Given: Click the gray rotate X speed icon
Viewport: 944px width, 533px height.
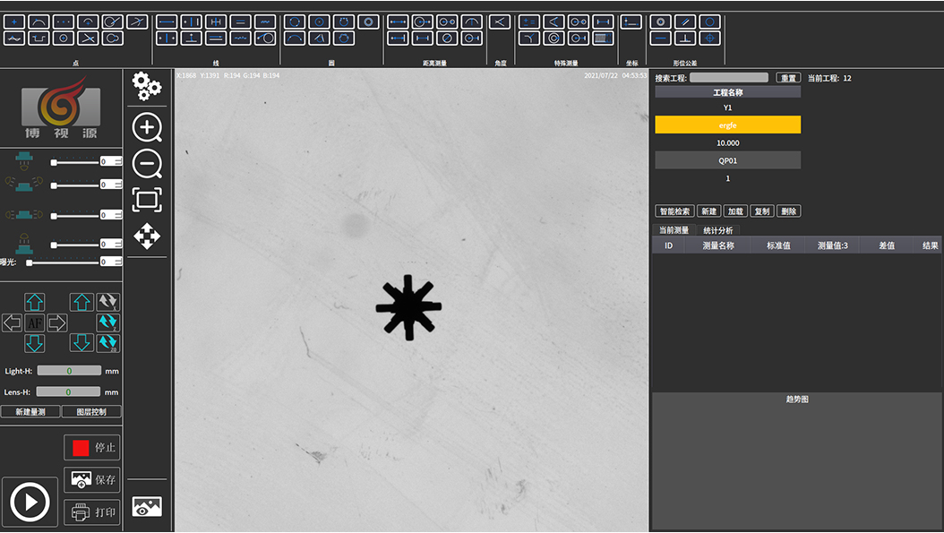Looking at the screenshot, I should click(108, 302).
